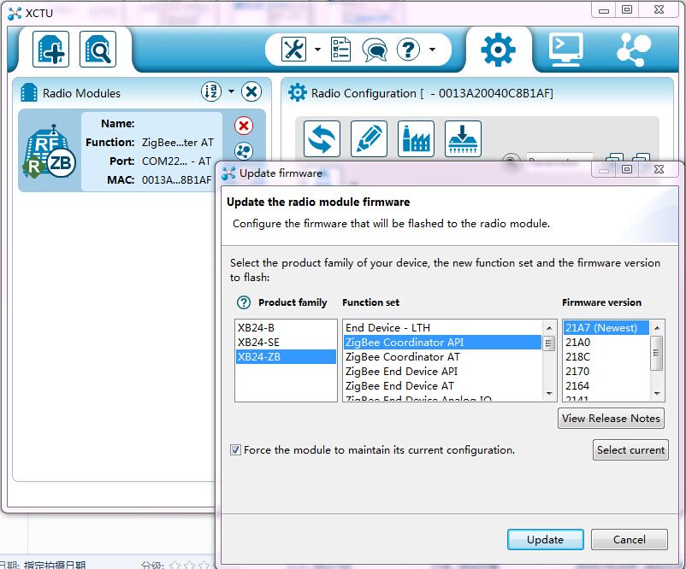Click the remove all radio modules X icon
Screen dimensions: 686x569
(251, 91)
